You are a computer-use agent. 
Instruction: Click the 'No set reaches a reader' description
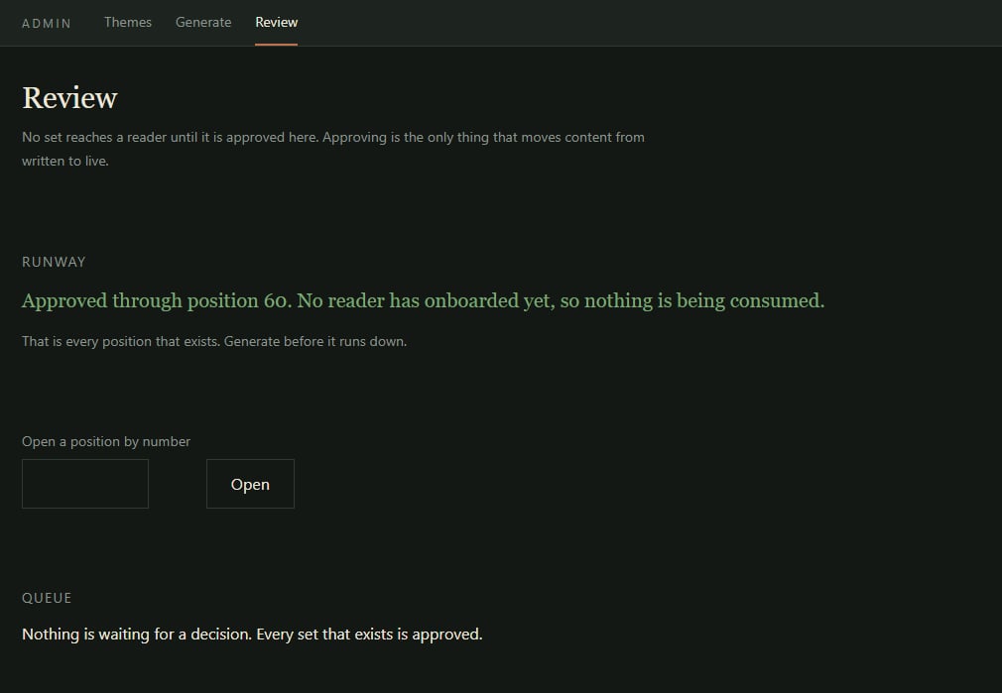(x=333, y=149)
